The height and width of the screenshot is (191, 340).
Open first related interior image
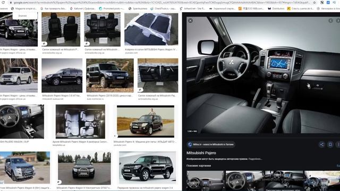(x=206, y=181)
